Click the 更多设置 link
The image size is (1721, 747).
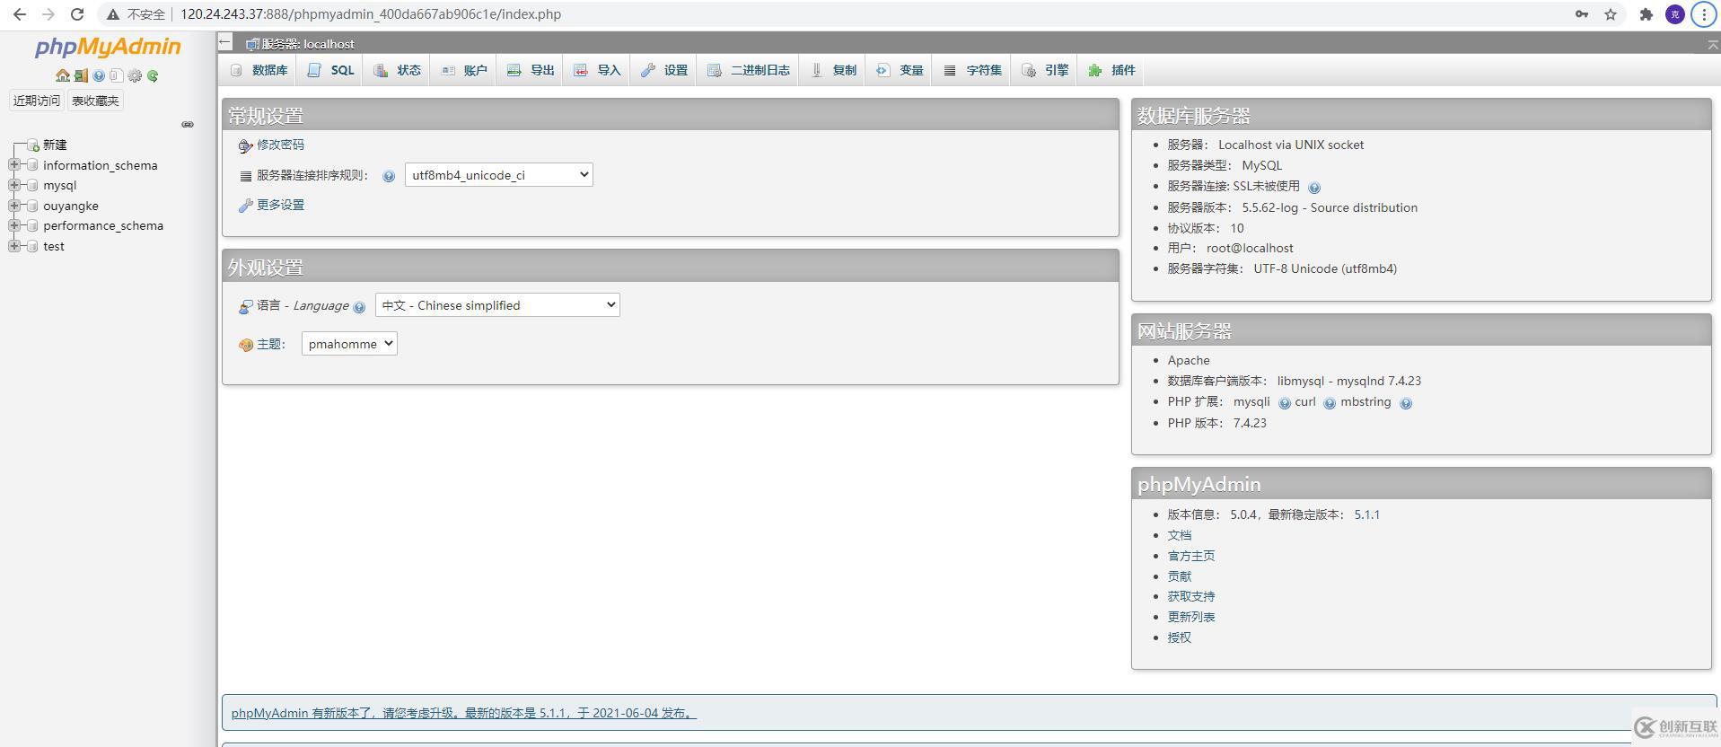tap(280, 205)
